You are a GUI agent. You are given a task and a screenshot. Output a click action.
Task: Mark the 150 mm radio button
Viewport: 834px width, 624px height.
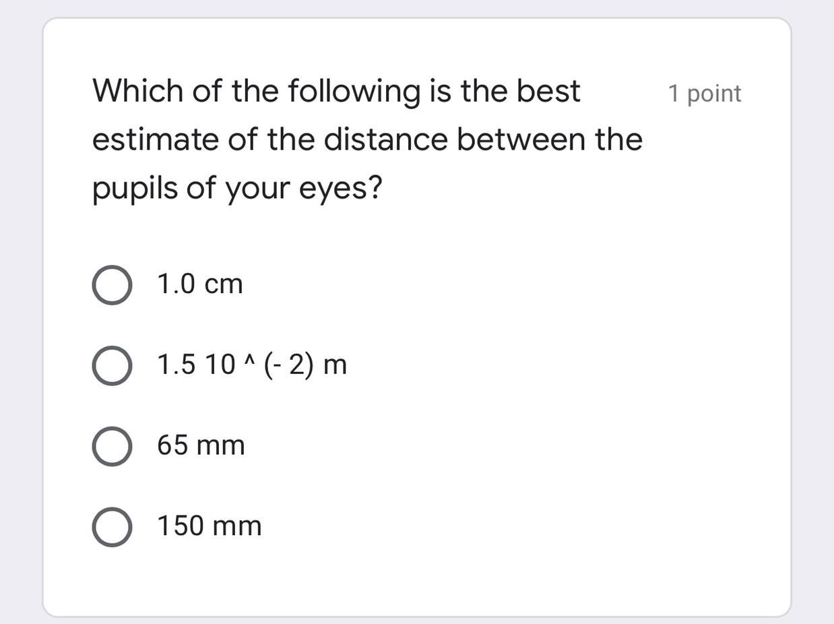click(x=112, y=527)
